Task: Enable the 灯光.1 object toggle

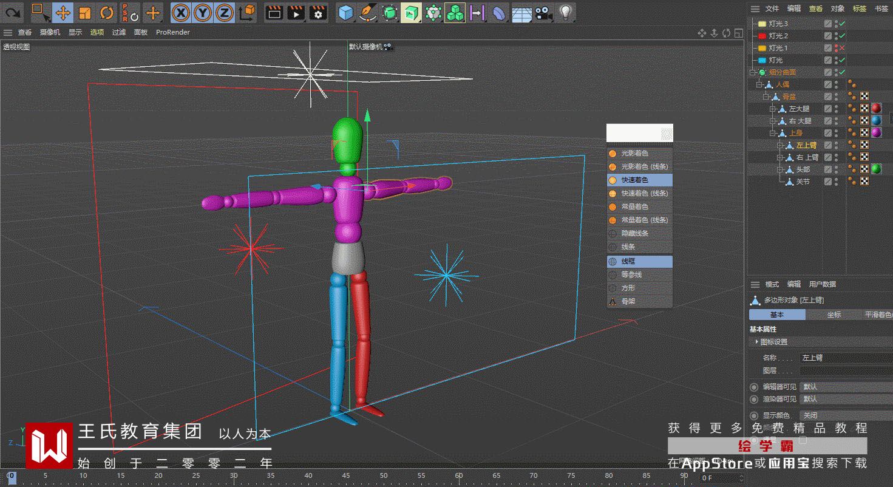Action: pos(842,48)
